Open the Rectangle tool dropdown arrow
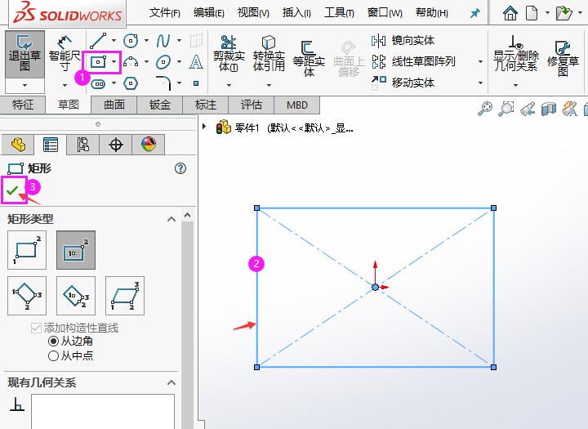The image size is (588, 429). click(114, 61)
